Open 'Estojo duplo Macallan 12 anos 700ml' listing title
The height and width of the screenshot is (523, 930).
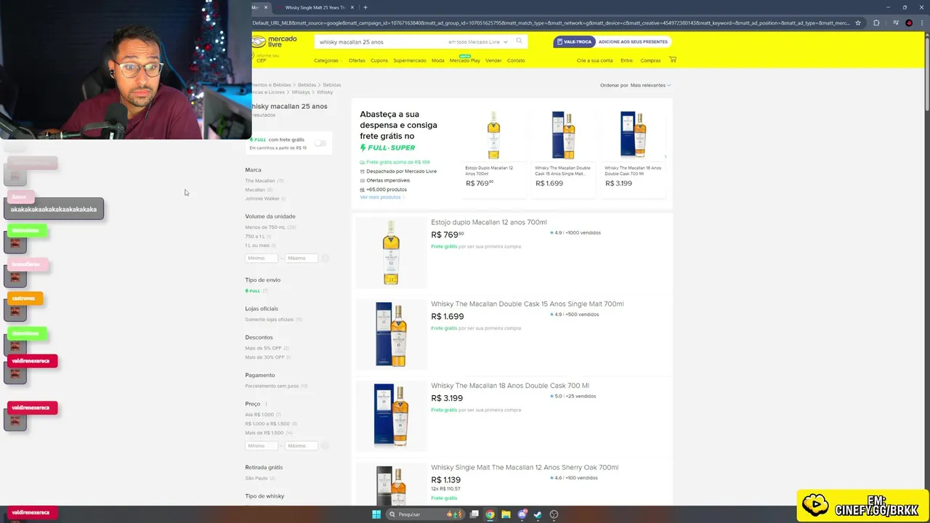(x=489, y=222)
